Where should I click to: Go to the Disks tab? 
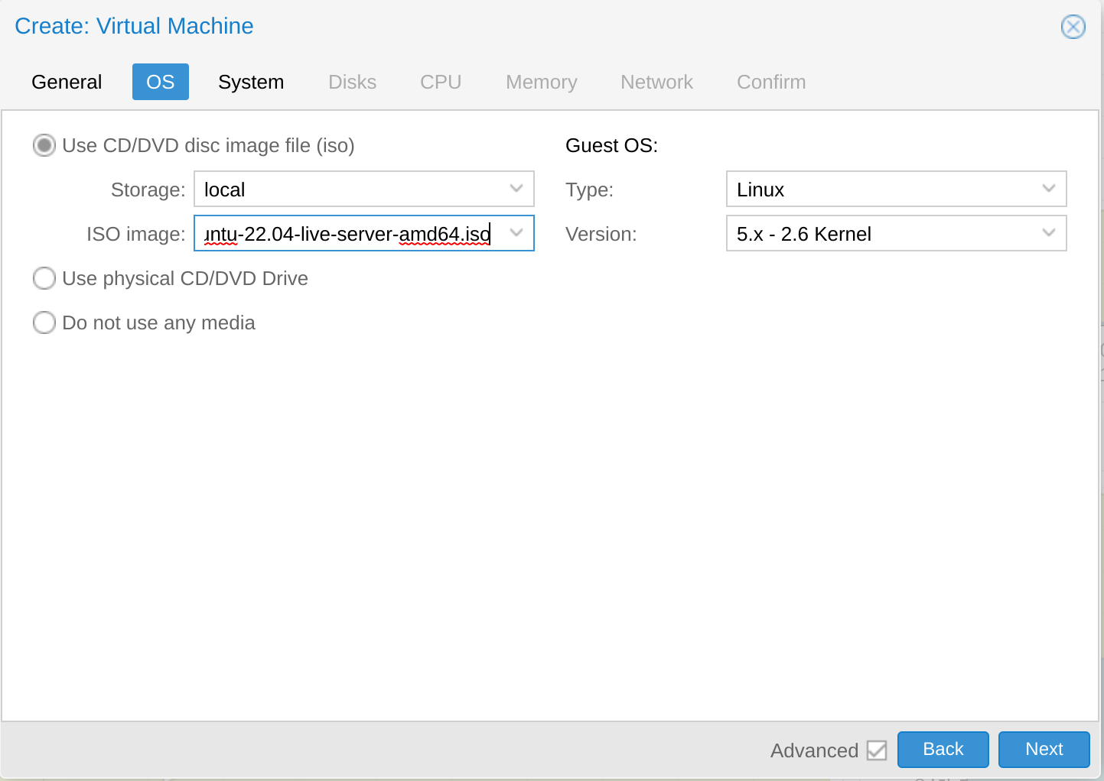pyautogui.click(x=352, y=82)
